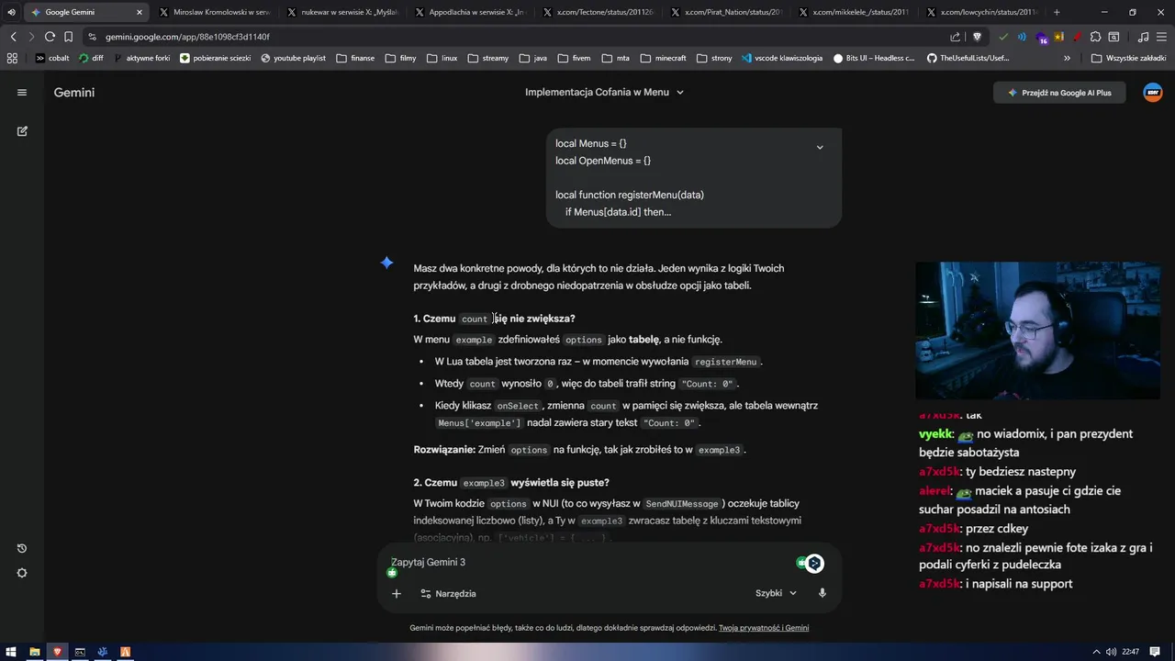This screenshot has width=1175, height=661.
Task: Open the Brave browser main menu
Action: tap(1161, 37)
